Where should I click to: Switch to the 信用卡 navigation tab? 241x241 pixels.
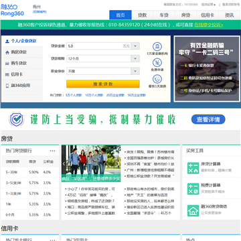pyautogui.click(x=208, y=15)
